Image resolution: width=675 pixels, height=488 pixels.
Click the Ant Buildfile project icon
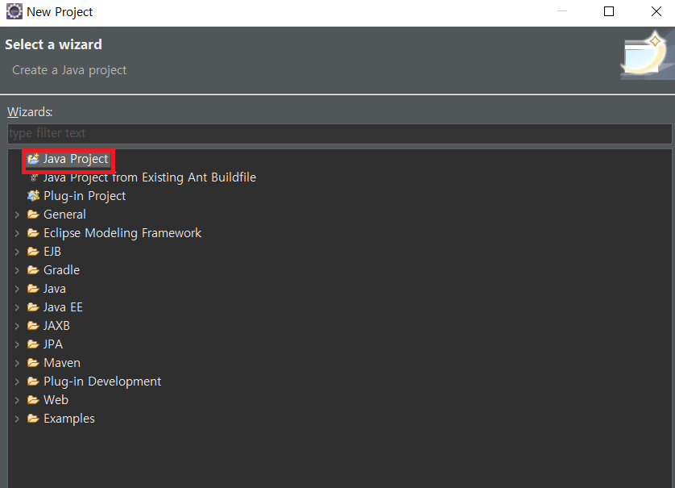click(x=33, y=177)
